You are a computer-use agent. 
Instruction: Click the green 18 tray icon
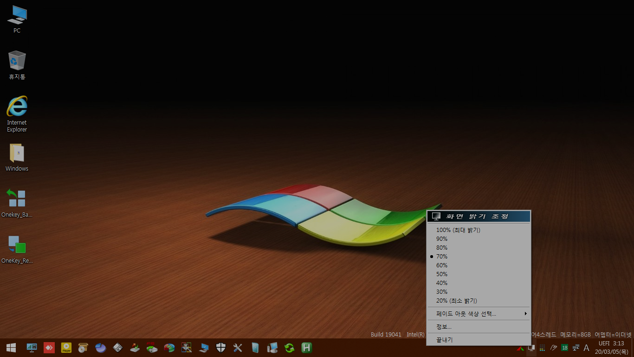pyautogui.click(x=565, y=348)
